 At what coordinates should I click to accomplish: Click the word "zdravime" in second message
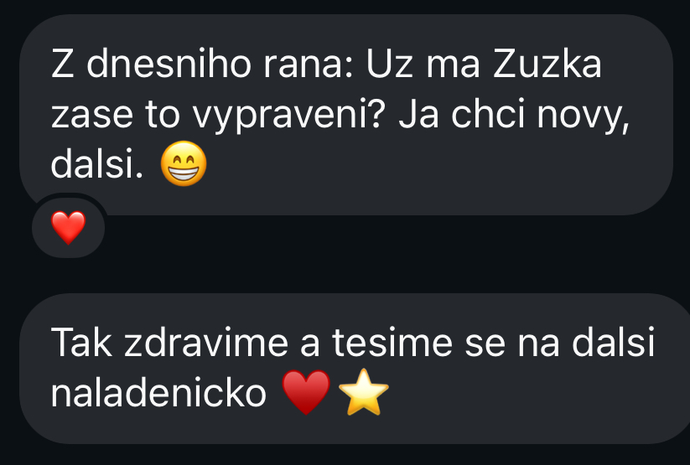click(206, 343)
